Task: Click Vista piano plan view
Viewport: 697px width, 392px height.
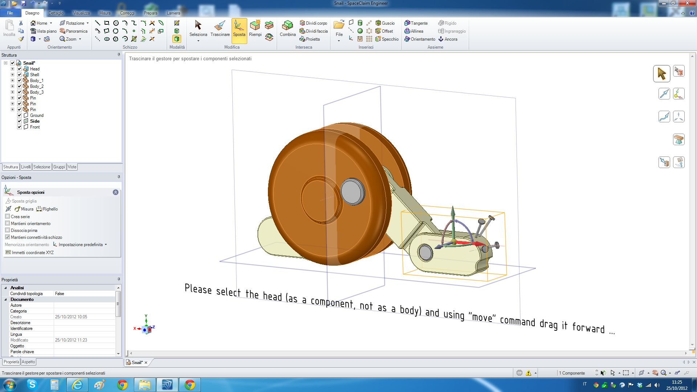Action: pos(44,31)
